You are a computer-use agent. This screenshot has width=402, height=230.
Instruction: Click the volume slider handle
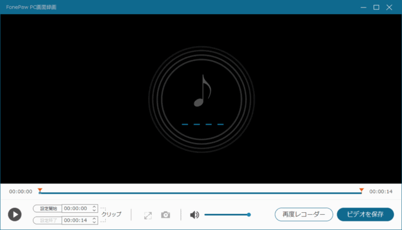click(249, 214)
